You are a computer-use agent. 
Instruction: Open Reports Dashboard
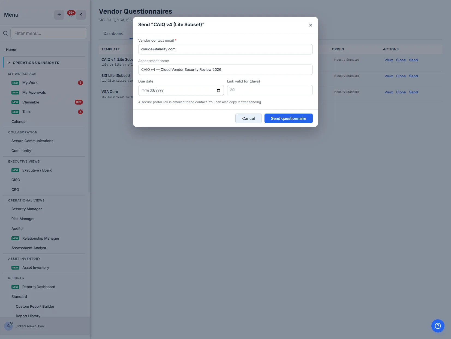[39, 287]
